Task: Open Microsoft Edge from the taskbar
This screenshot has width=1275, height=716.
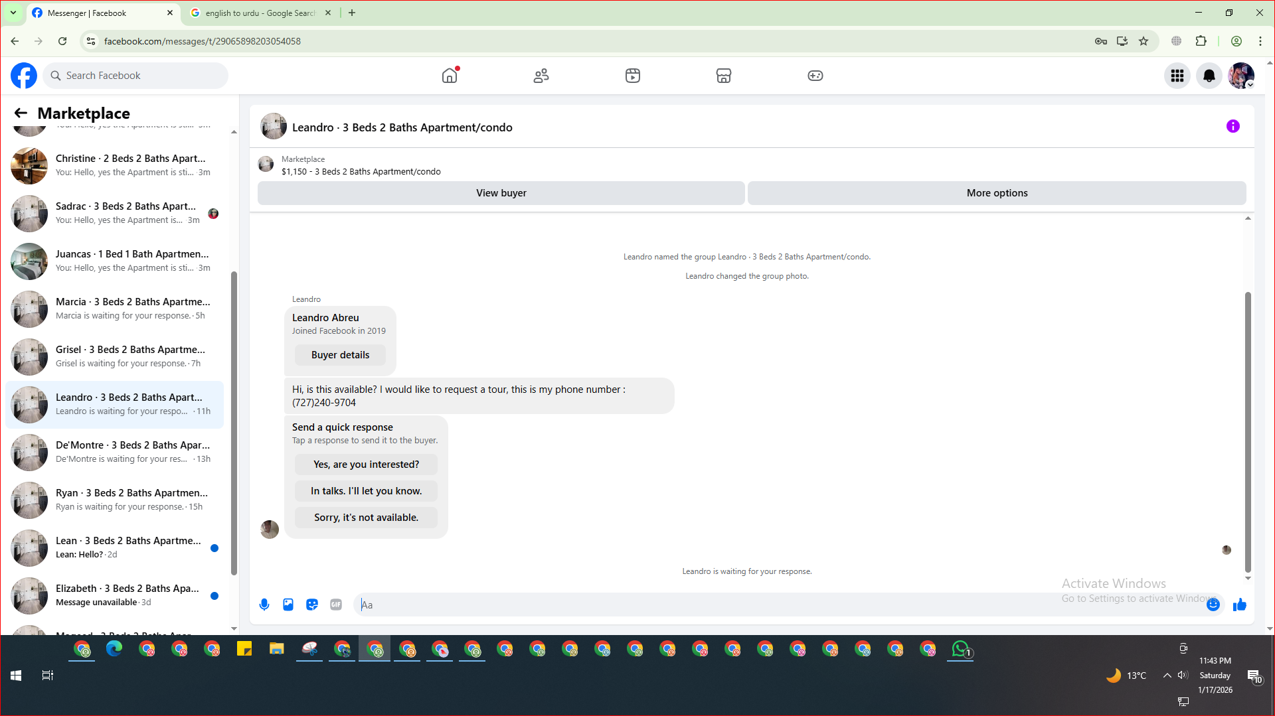Action: (x=114, y=649)
